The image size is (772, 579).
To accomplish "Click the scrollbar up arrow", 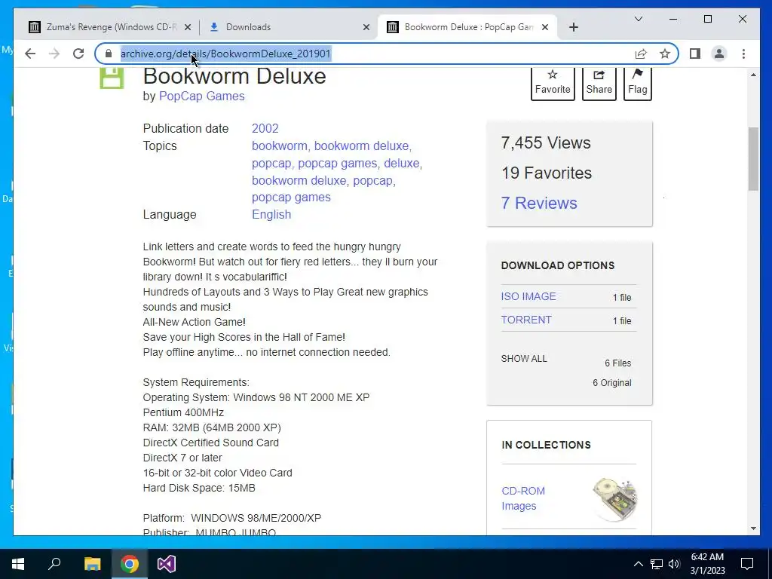I will click(x=753, y=75).
